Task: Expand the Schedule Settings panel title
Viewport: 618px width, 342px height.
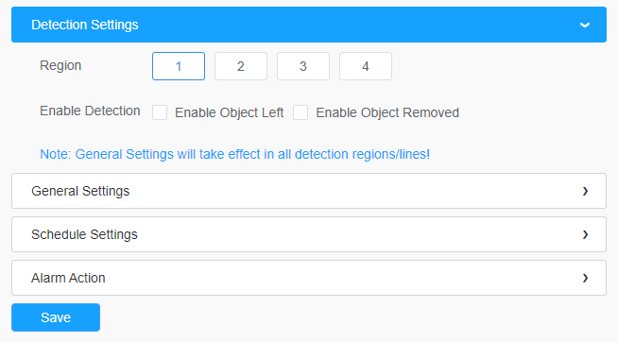Action: tap(84, 234)
